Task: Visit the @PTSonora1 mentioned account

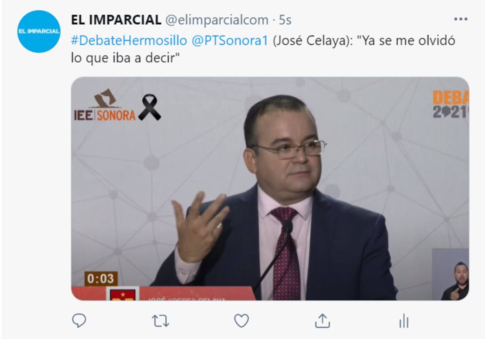Action: (230, 41)
